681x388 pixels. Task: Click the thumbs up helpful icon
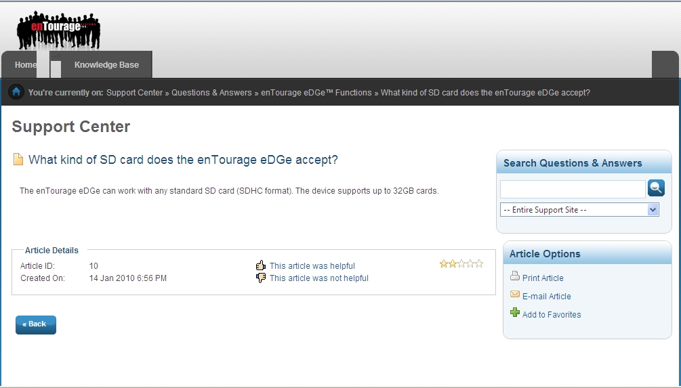(261, 265)
